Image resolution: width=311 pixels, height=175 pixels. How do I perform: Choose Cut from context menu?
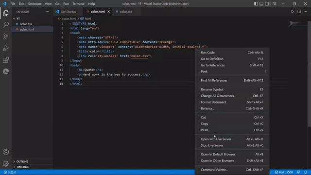tap(232, 118)
